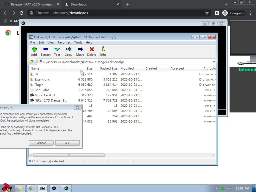This screenshot has height=192, width=256.
Task: Switch to 7-Zip in the taskbar
Action: point(42,188)
